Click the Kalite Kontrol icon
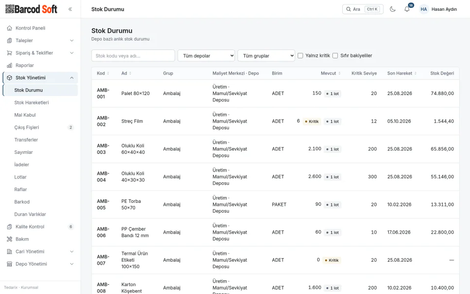Viewport: 470px width, 294px height. tap(10, 227)
